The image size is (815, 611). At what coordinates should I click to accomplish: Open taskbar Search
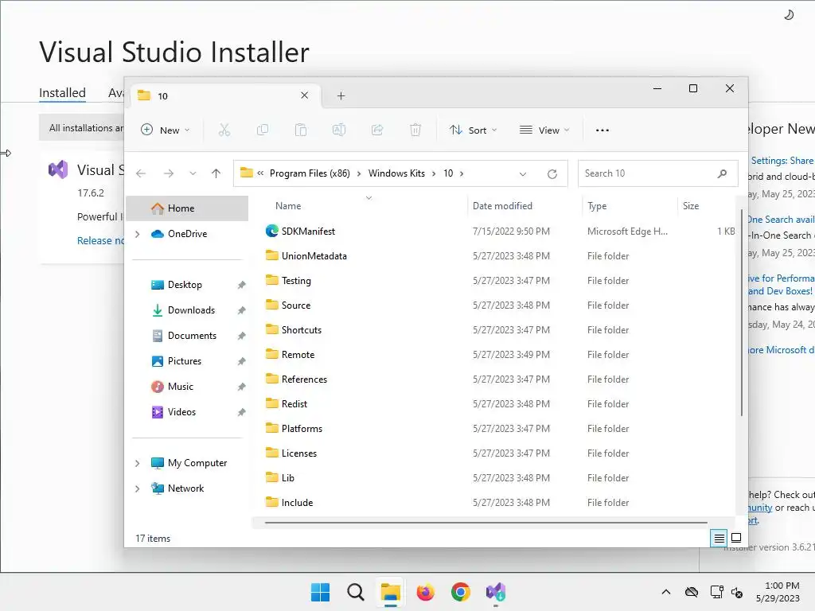pos(356,592)
